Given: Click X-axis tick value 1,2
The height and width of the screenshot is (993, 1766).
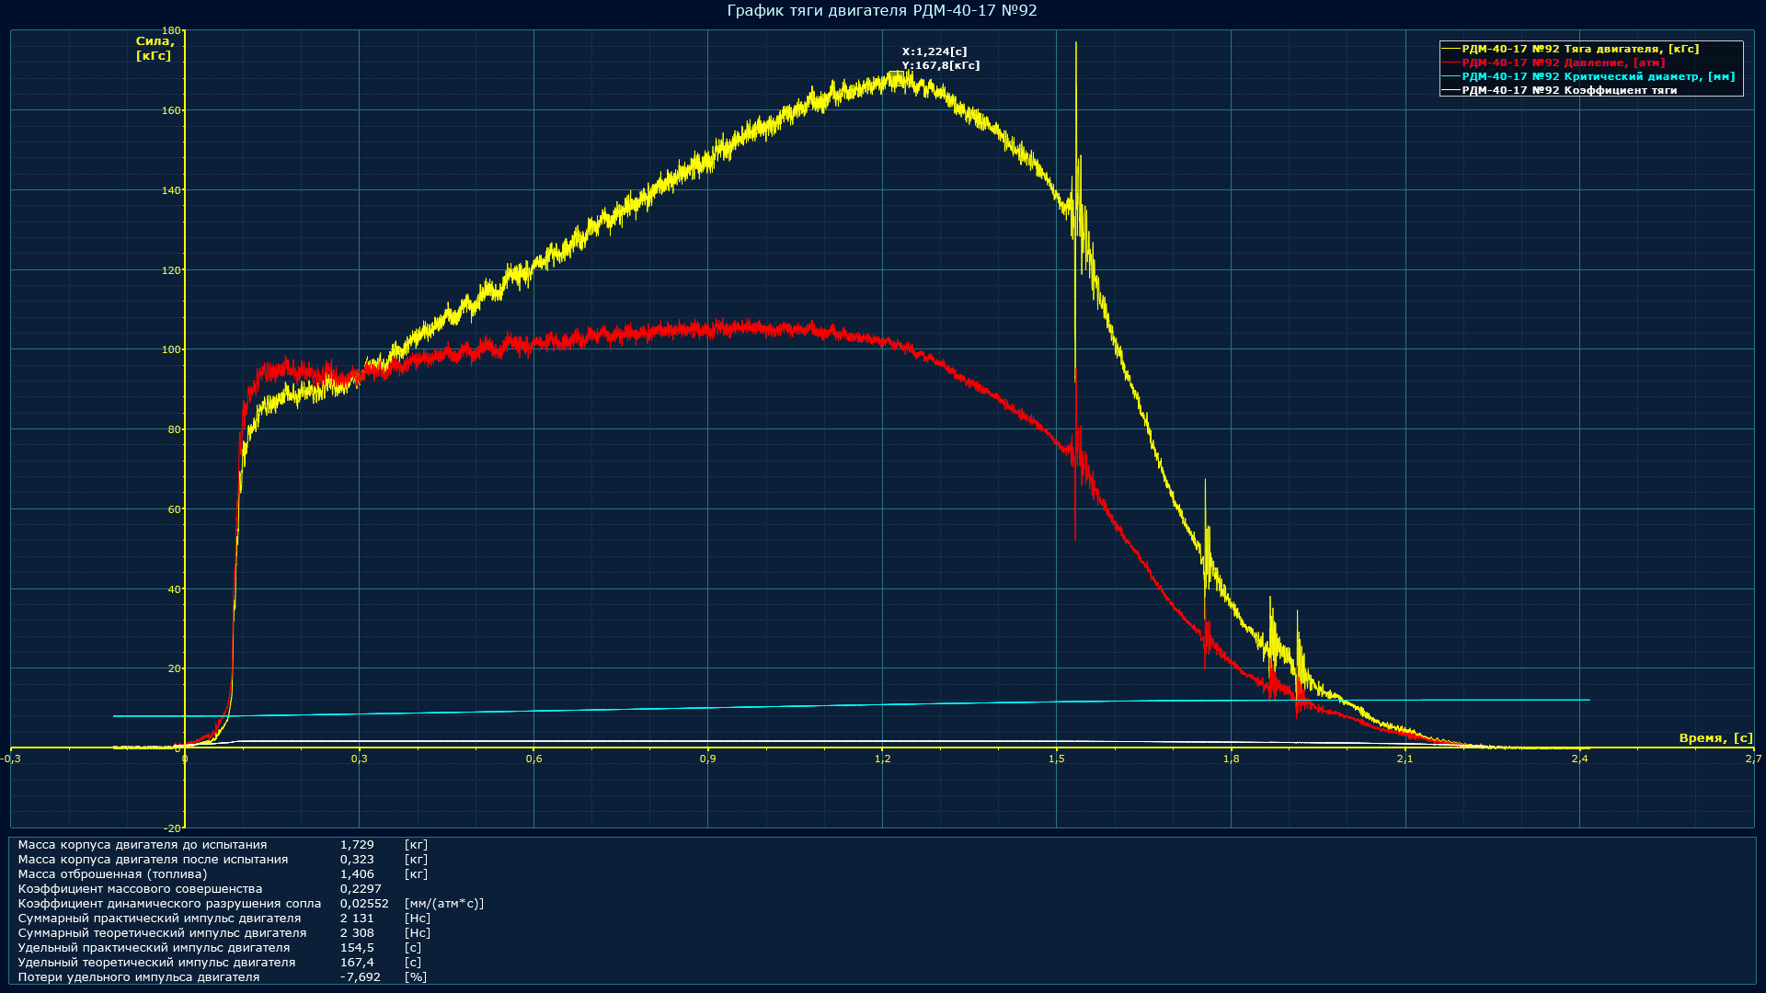Looking at the screenshot, I should (882, 759).
